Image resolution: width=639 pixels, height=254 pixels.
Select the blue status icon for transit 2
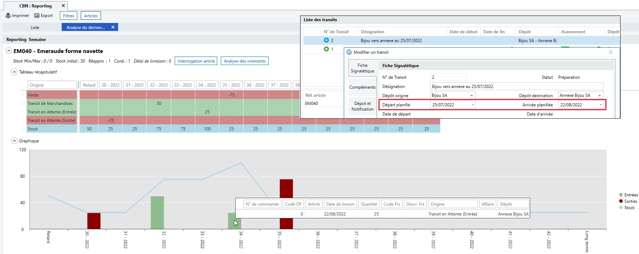pos(326,40)
